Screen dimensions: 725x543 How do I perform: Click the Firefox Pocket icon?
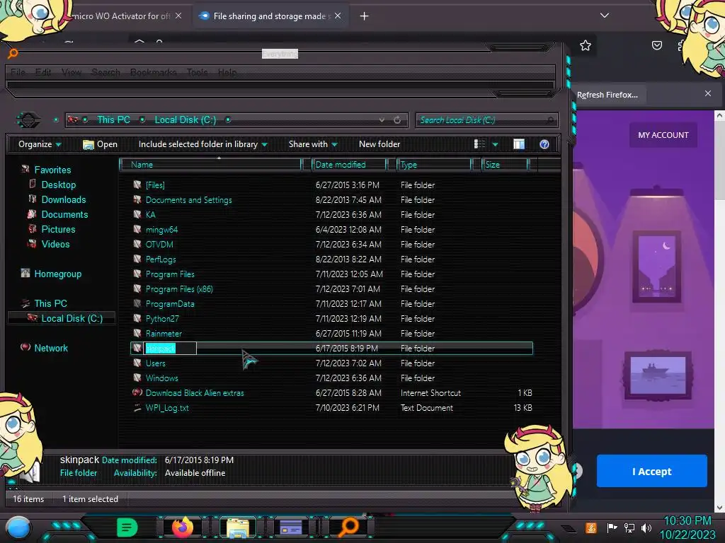click(656, 45)
